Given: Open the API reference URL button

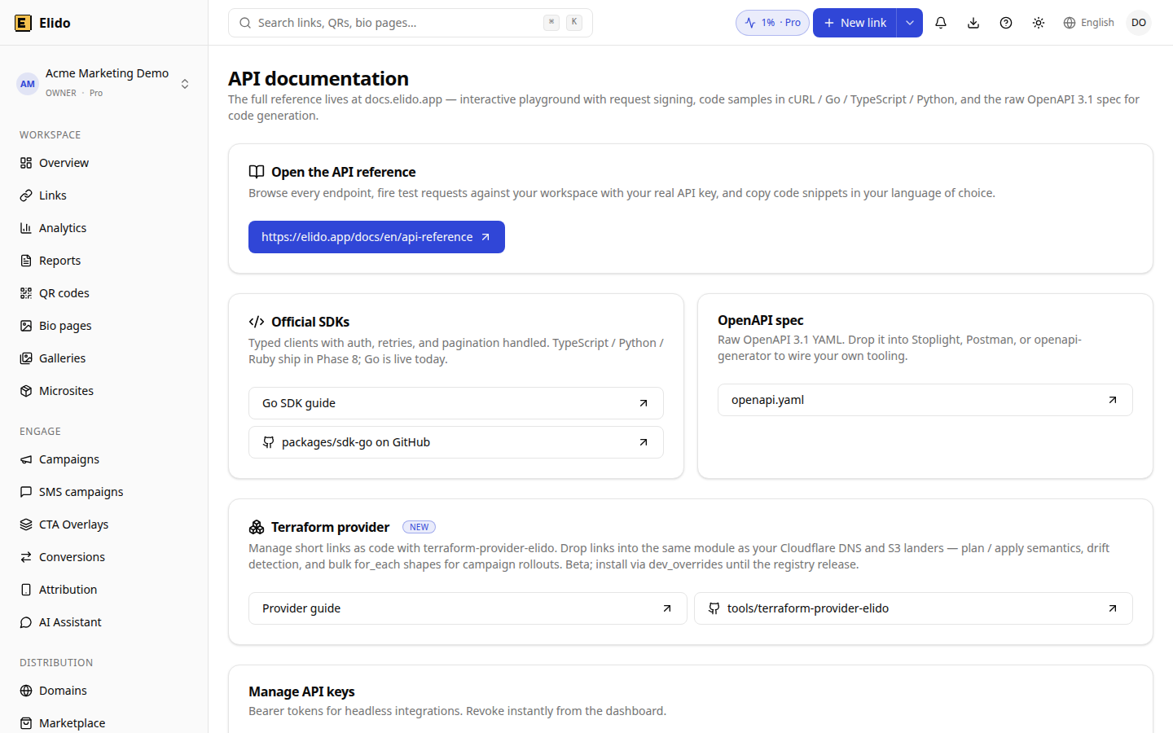Looking at the screenshot, I should click(x=376, y=237).
